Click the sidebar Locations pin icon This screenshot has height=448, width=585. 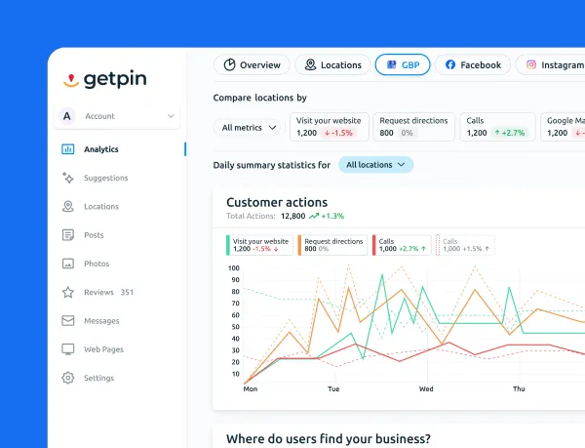pyautogui.click(x=68, y=207)
